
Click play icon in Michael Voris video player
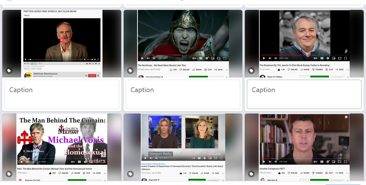(21, 162)
